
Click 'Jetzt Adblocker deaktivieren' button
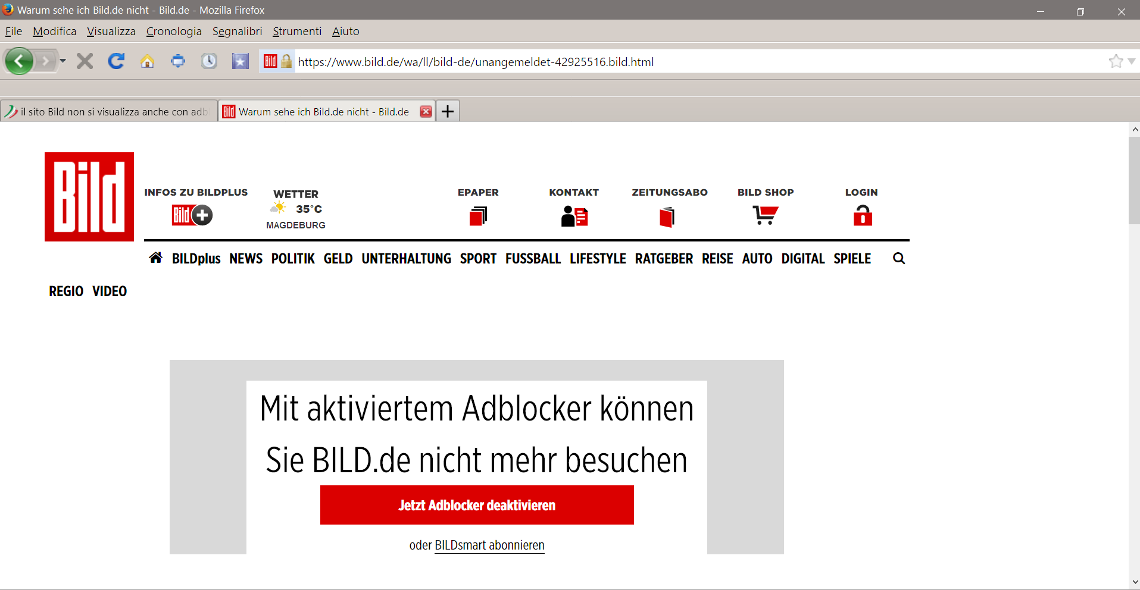click(x=477, y=505)
